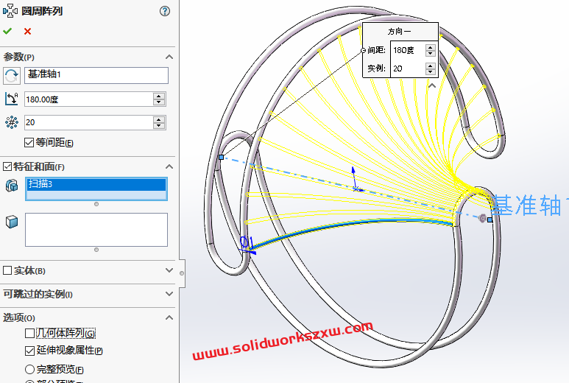Decrease callout 实例 with down arrow
Image resolution: width=569 pixels, height=383 pixels.
[x=431, y=71]
